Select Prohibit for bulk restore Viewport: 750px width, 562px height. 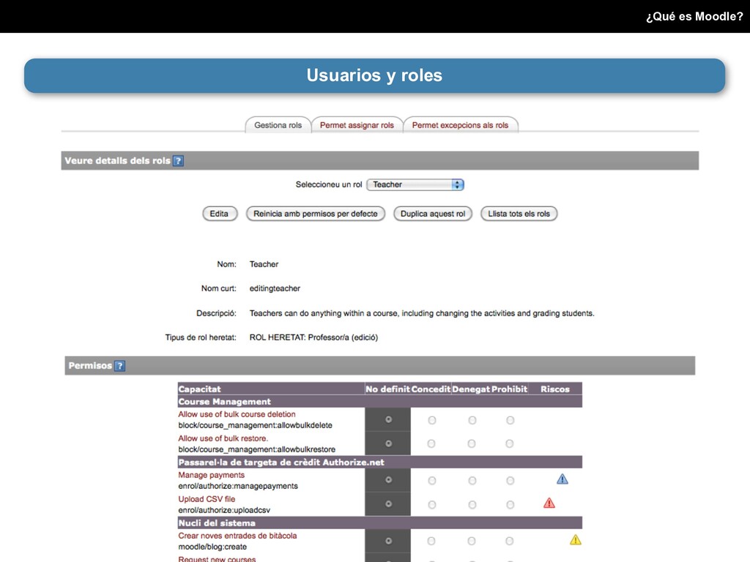[510, 444]
